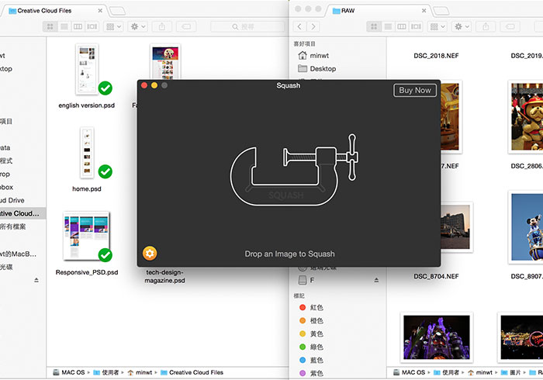Screen dimensions: 543x380
Task: Close the RAW tab
Action: click(424, 11)
